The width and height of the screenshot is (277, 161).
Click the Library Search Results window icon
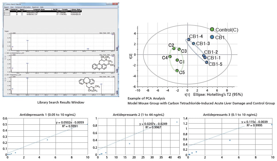click(x=5, y=4)
